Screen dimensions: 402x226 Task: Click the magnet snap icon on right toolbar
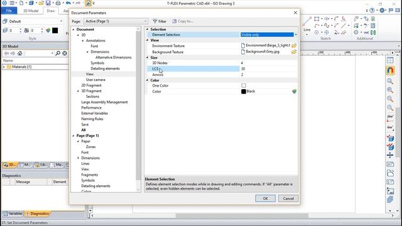tap(390, 70)
